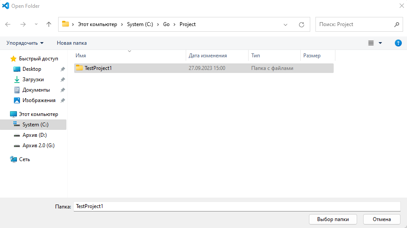Screen dimensions: 407x228
Task: Click the Back navigation arrow
Action: click(x=8, y=24)
